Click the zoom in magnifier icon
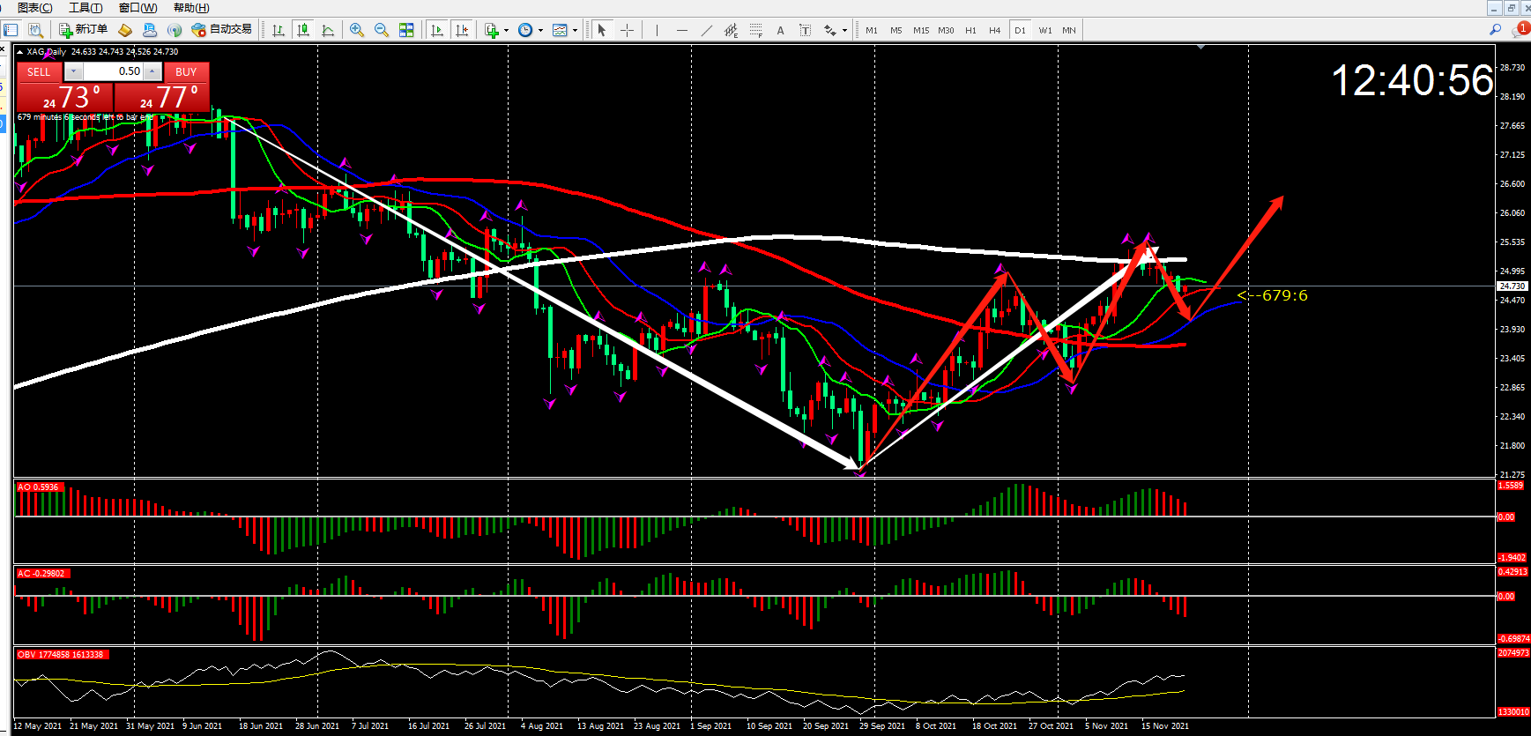 coord(356,30)
